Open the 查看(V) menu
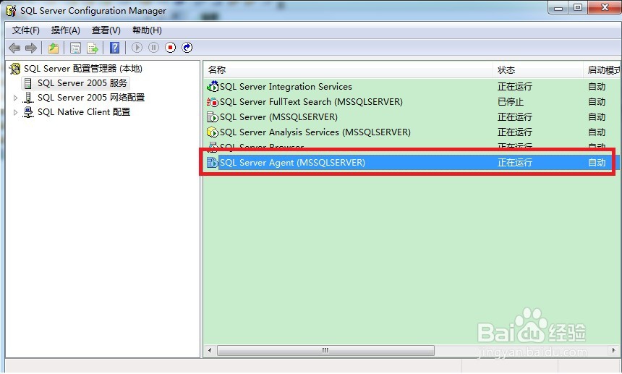 pyautogui.click(x=106, y=30)
